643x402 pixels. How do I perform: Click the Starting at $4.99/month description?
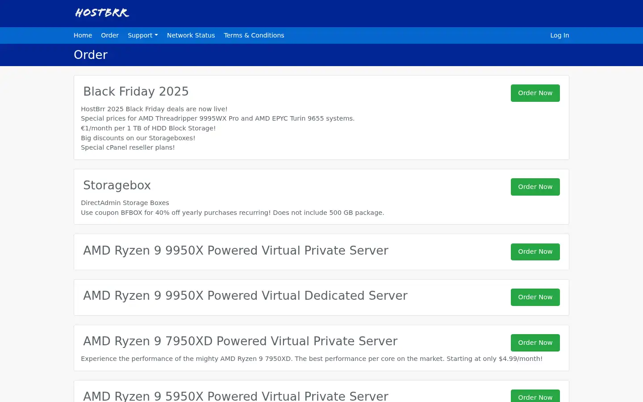[x=312, y=359]
